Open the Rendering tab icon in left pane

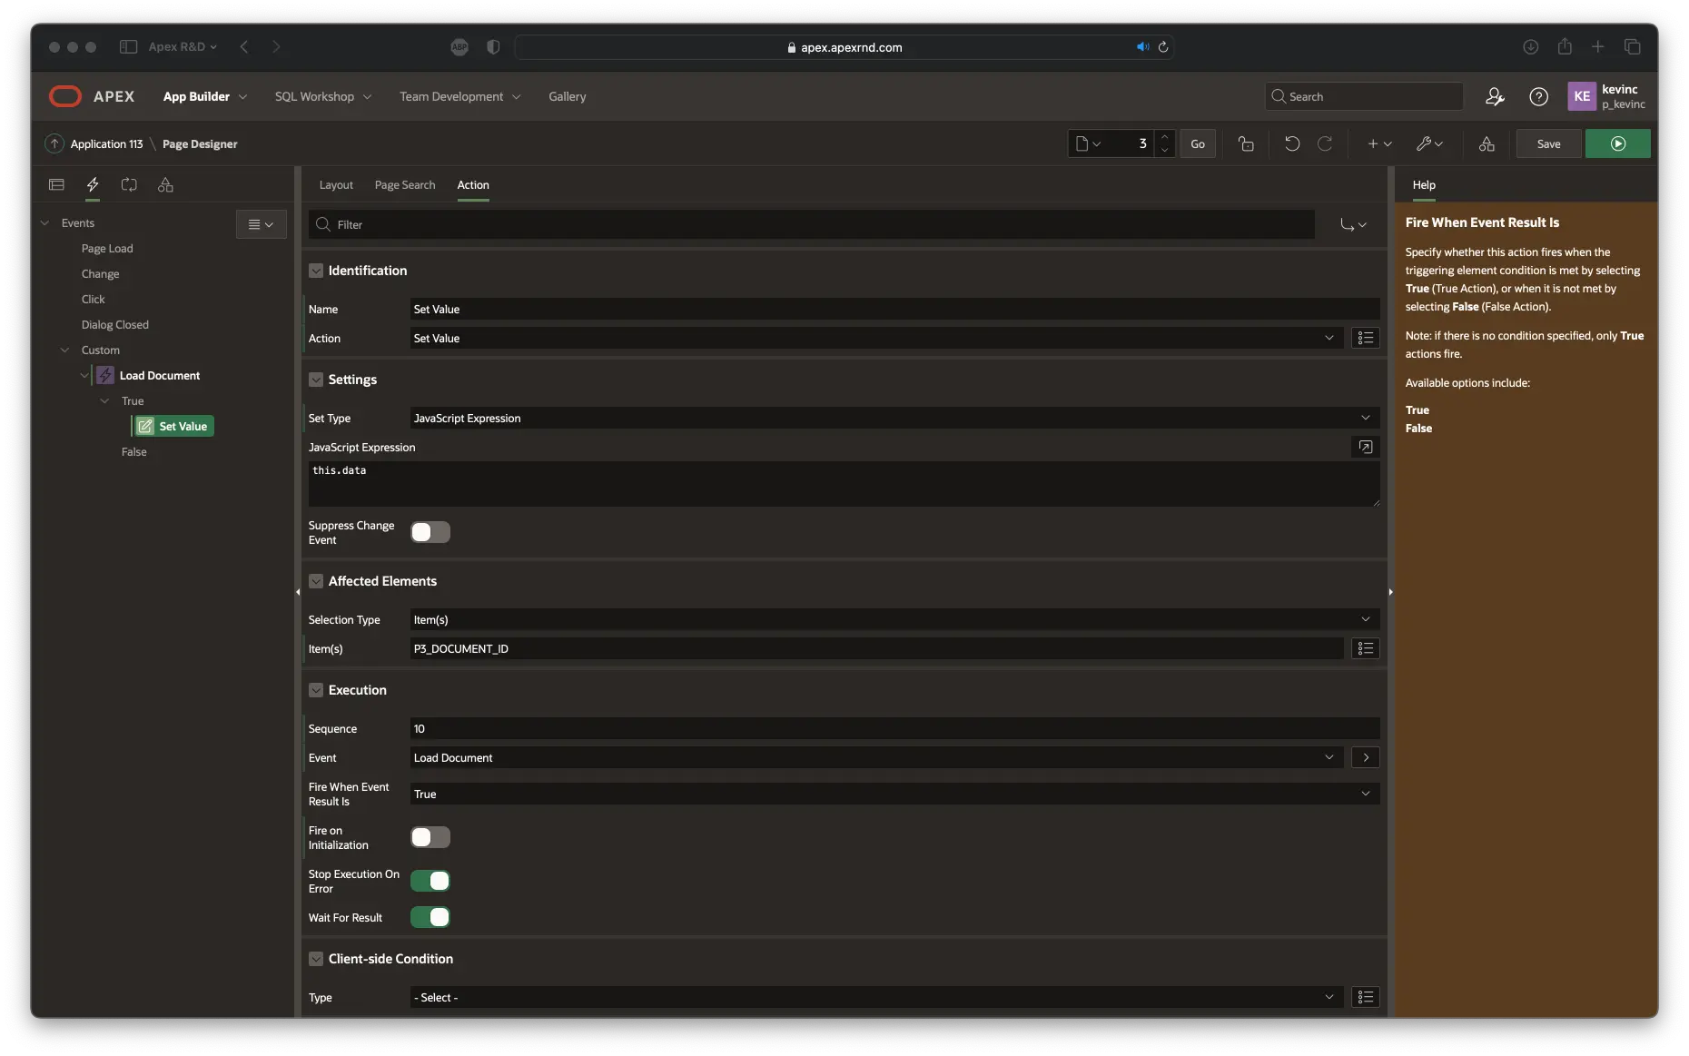56,184
